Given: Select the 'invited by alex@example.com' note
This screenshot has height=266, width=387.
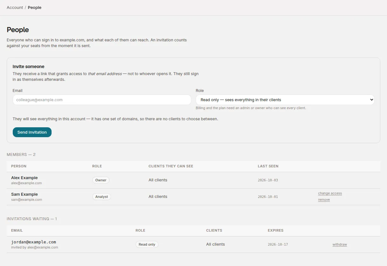Looking at the screenshot, I should point(35,247).
